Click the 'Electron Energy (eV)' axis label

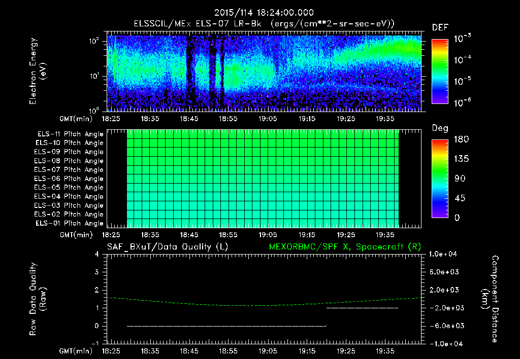point(38,71)
